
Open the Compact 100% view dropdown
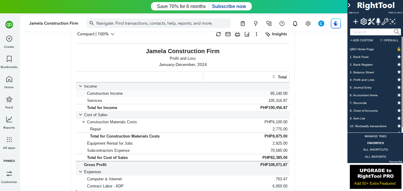tap(96, 34)
